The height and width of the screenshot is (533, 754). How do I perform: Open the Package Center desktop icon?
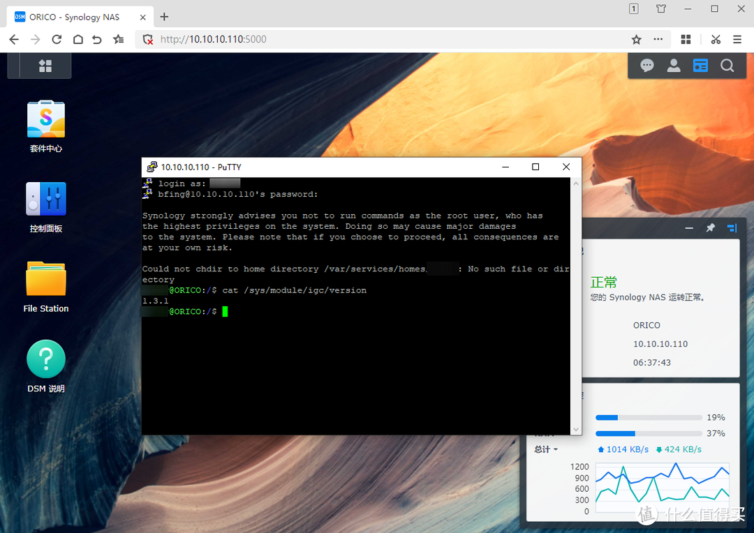[x=46, y=120]
